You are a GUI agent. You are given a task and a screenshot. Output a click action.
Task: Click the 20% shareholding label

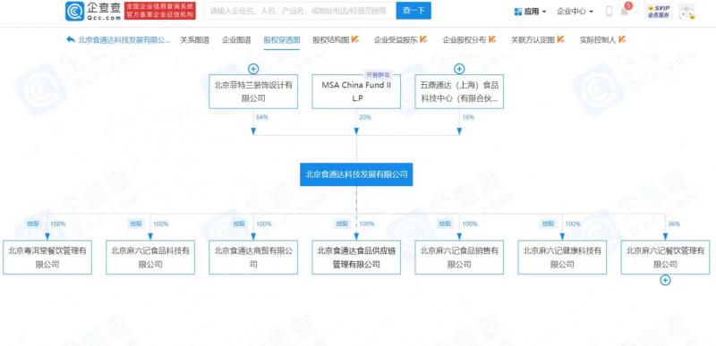click(x=365, y=117)
